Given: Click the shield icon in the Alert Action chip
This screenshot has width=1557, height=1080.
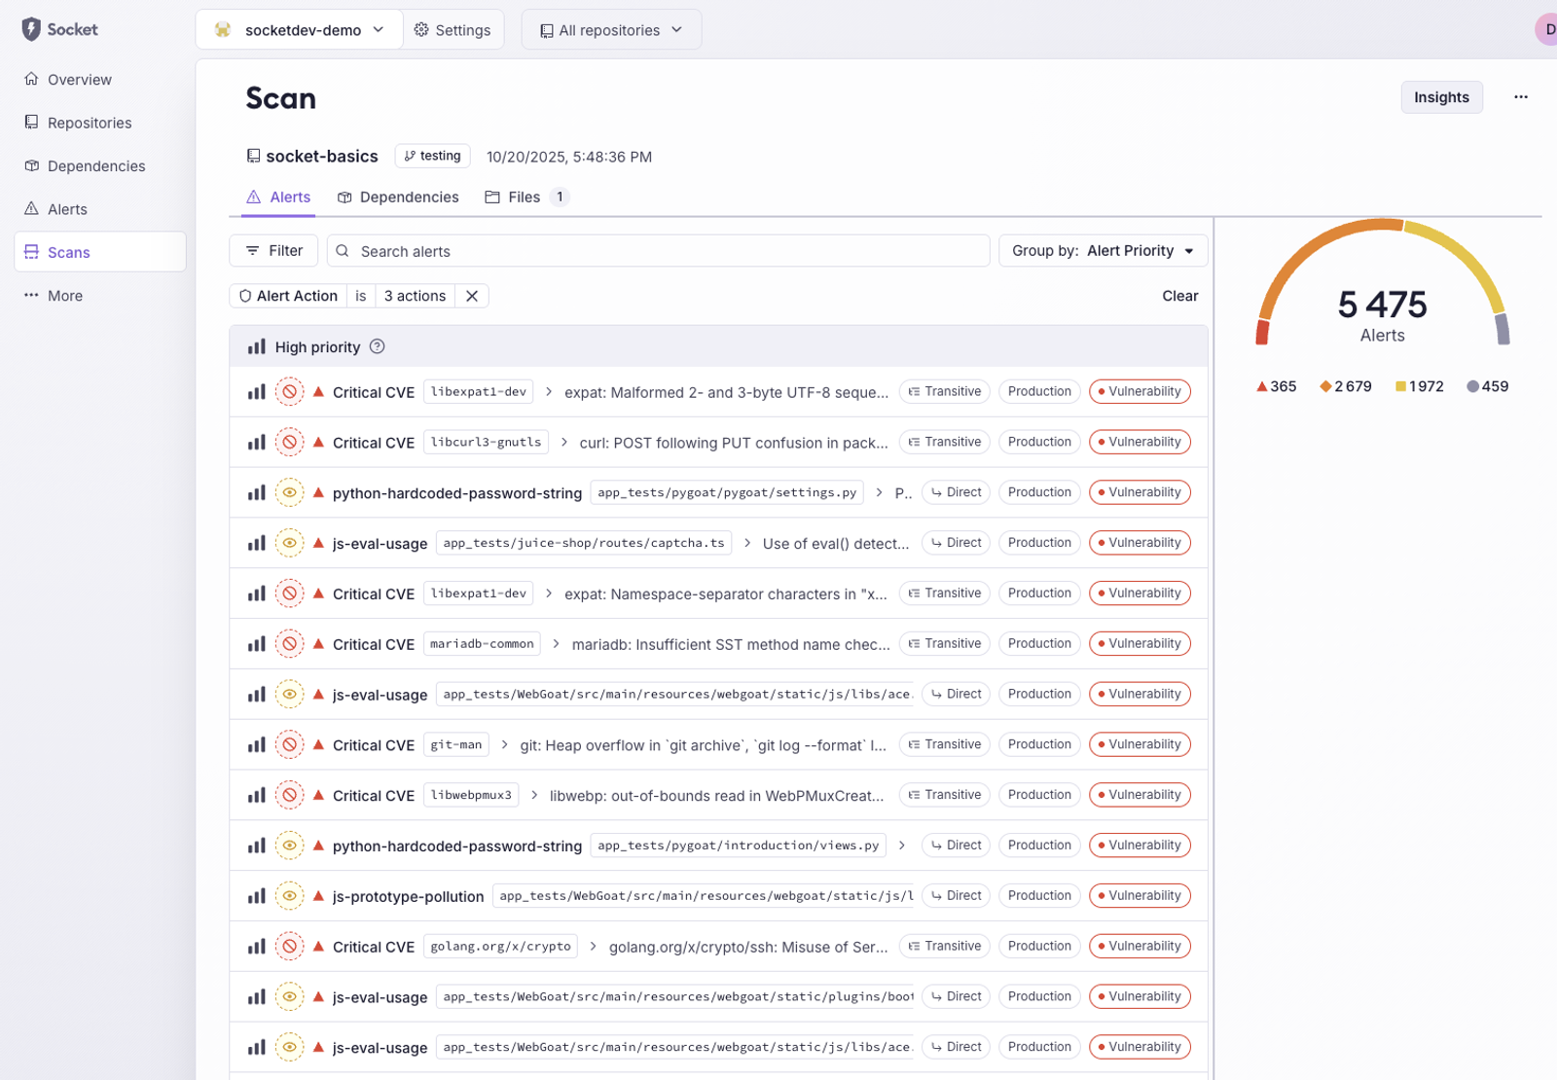Looking at the screenshot, I should (x=245, y=296).
